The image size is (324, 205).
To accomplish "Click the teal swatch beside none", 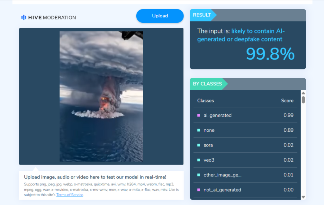I will click(199, 130).
